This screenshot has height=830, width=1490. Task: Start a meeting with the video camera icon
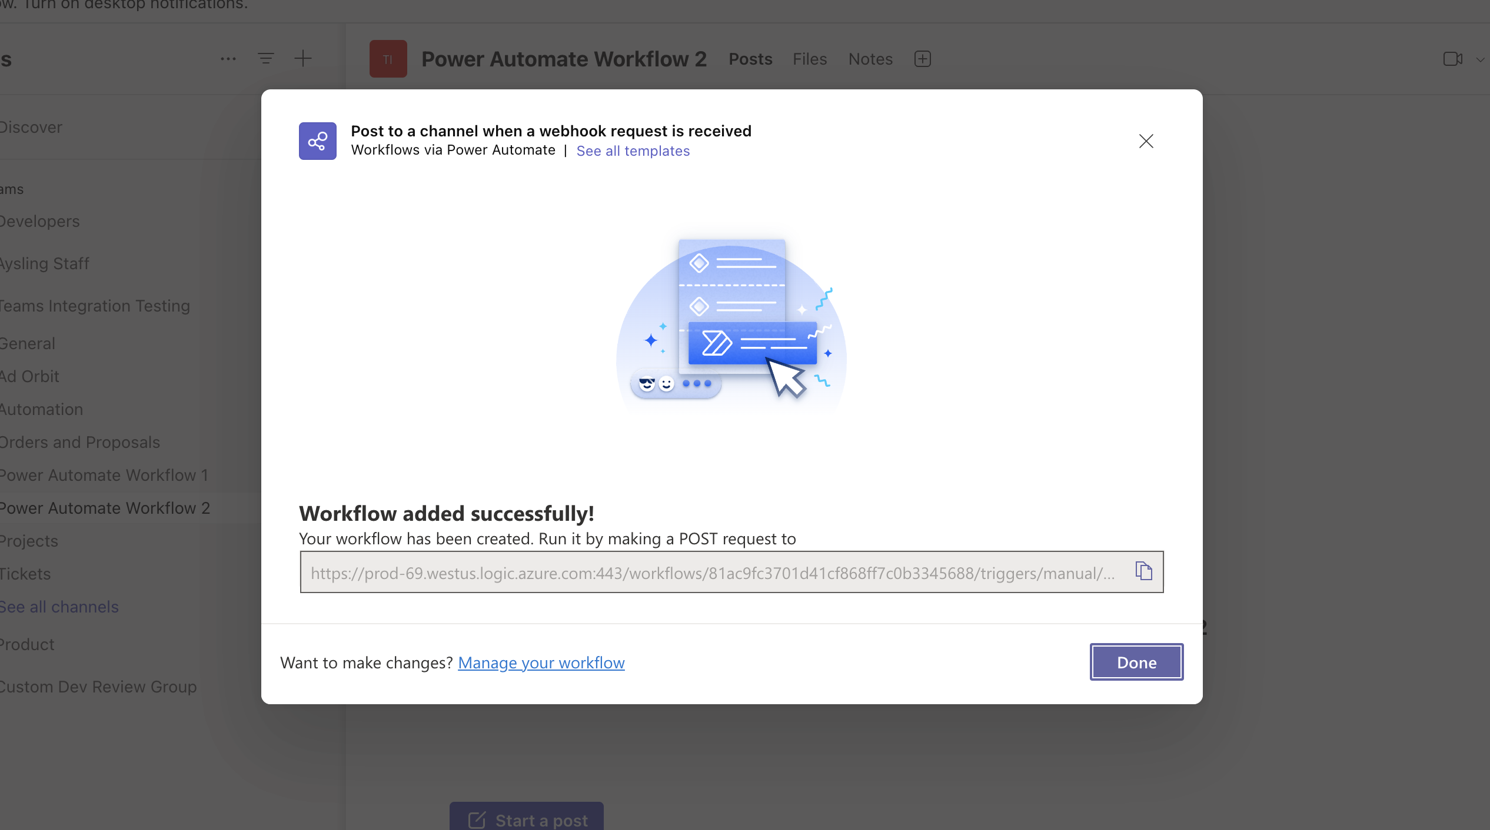tap(1452, 59)
